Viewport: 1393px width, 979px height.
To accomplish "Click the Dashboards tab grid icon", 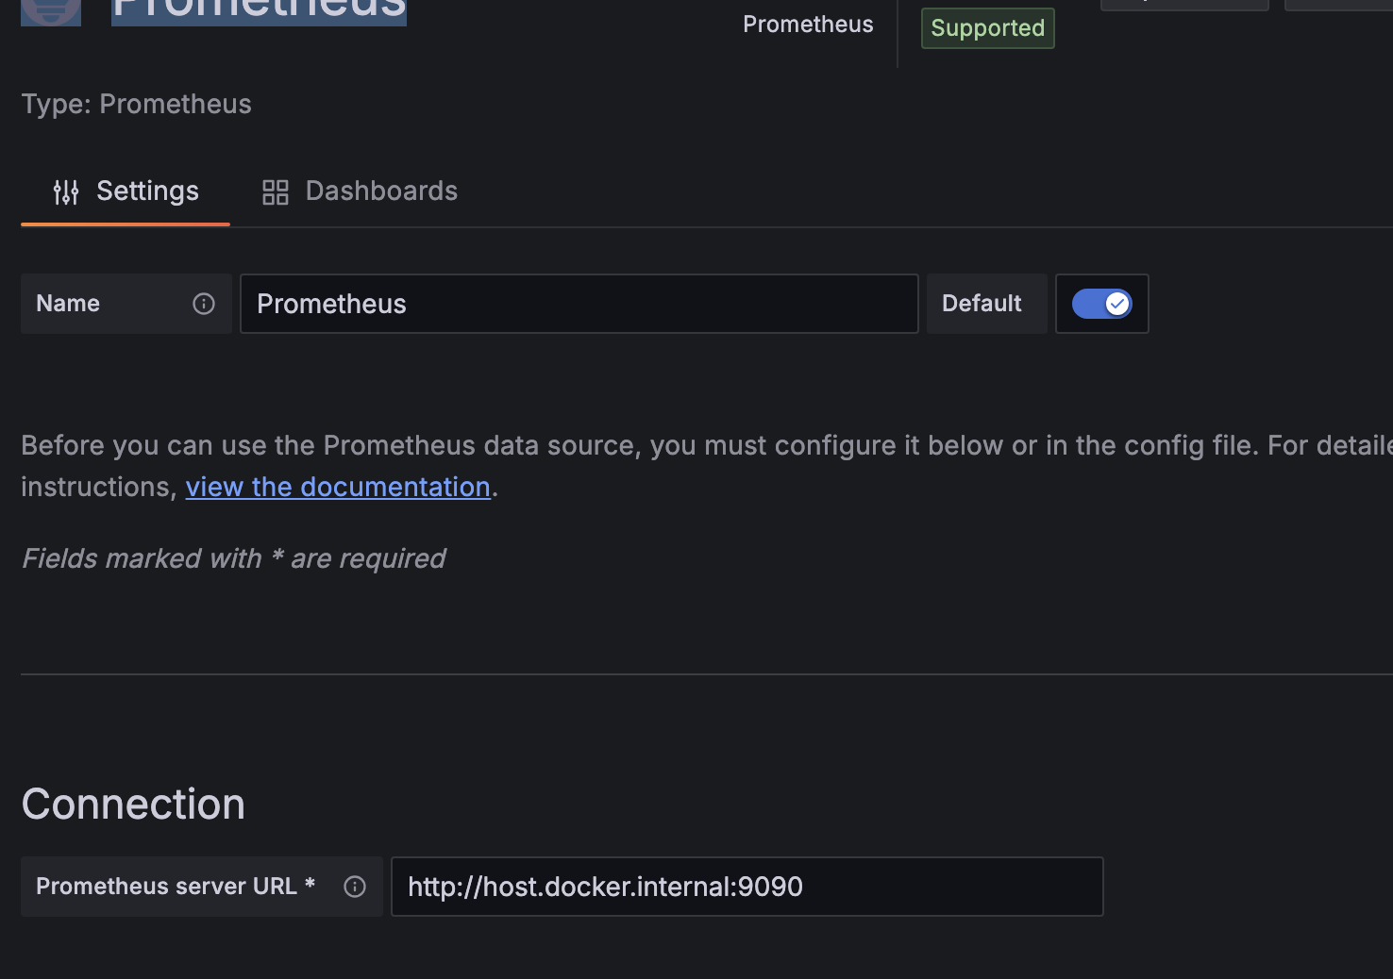I will [275, 192].
